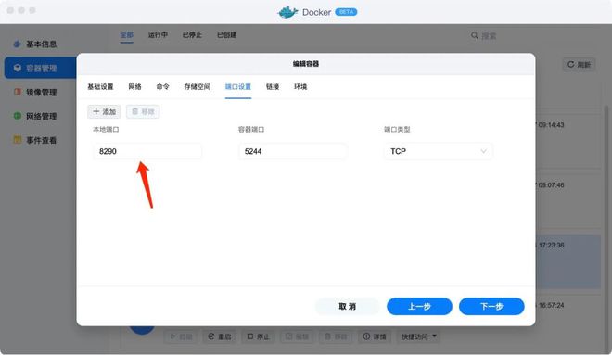
Task: Switch to the 存储空间 tab
Action: 198,86
